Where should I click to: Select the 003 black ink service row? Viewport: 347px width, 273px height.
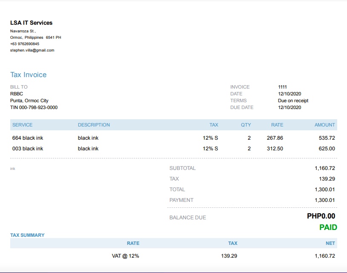(28, 149)
